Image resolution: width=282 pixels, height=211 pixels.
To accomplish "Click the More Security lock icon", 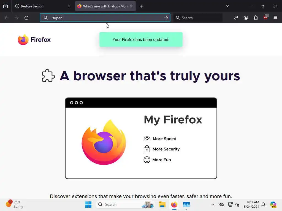I will click(147, 149).
